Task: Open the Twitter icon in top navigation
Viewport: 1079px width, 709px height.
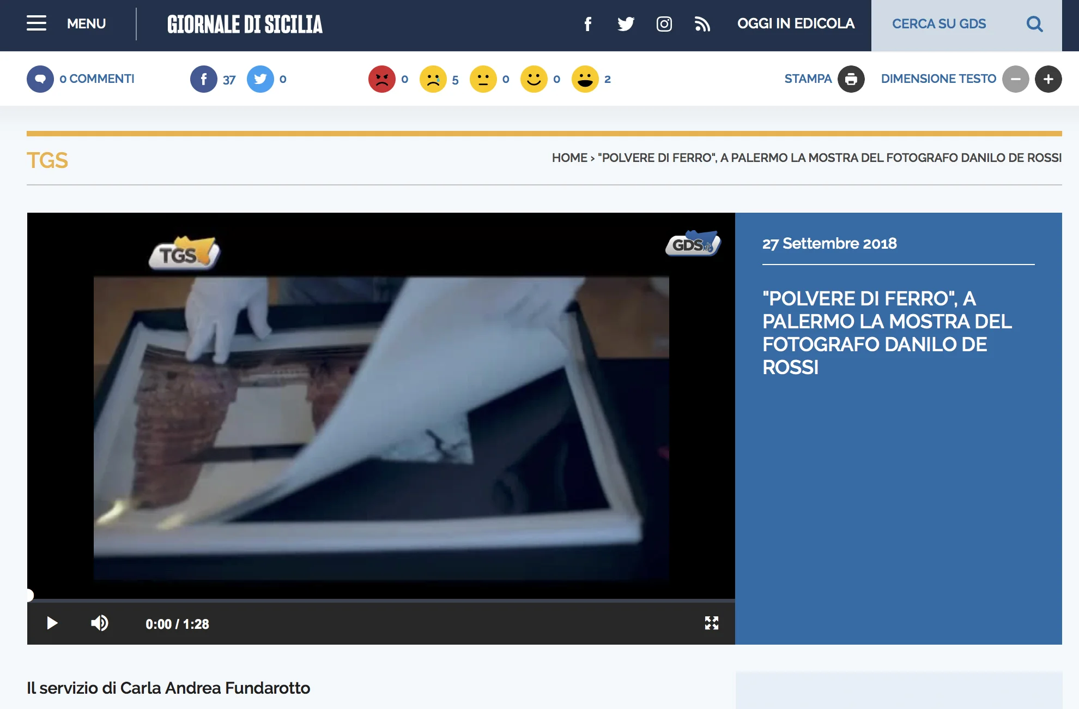Action: 626,24
